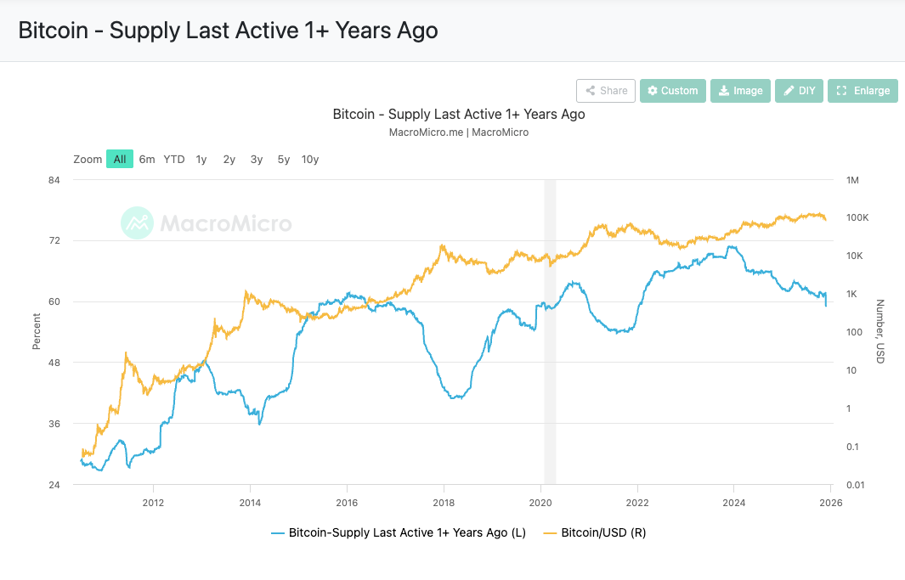This screenshot has width=905, height=580.
Task: Click the Image download icon
Action: tap(723, 91)
